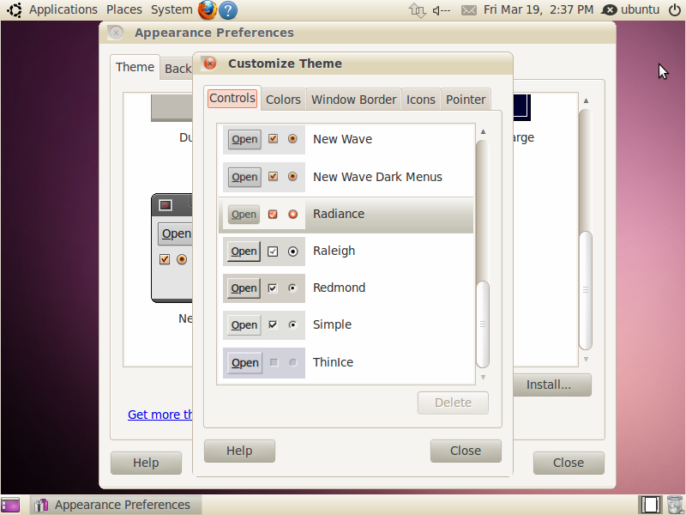Click Close in Appearance Preferences window
Viewport: 686px width, 515px height.
click(x=569, y=463)
